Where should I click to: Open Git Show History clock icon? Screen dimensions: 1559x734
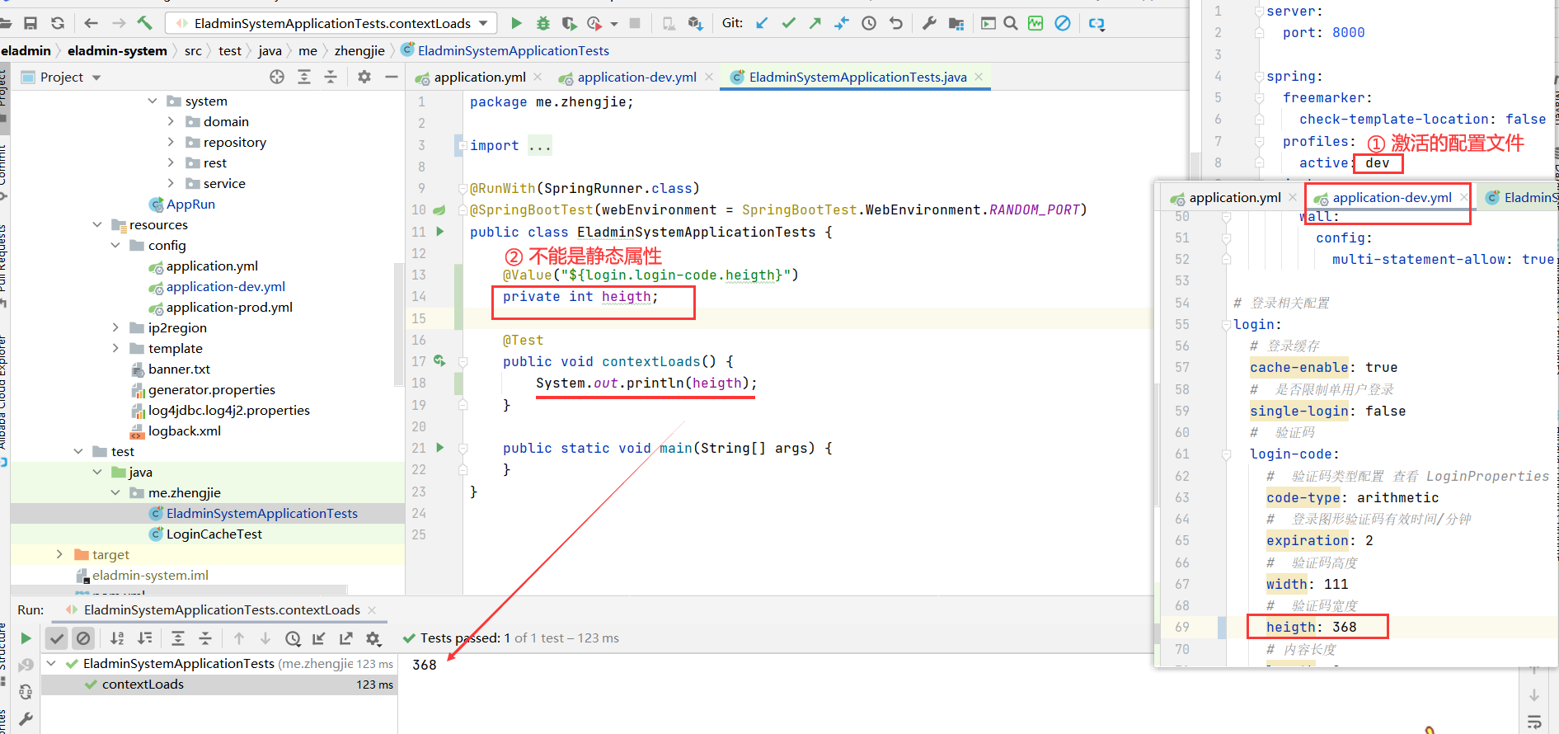869,23
